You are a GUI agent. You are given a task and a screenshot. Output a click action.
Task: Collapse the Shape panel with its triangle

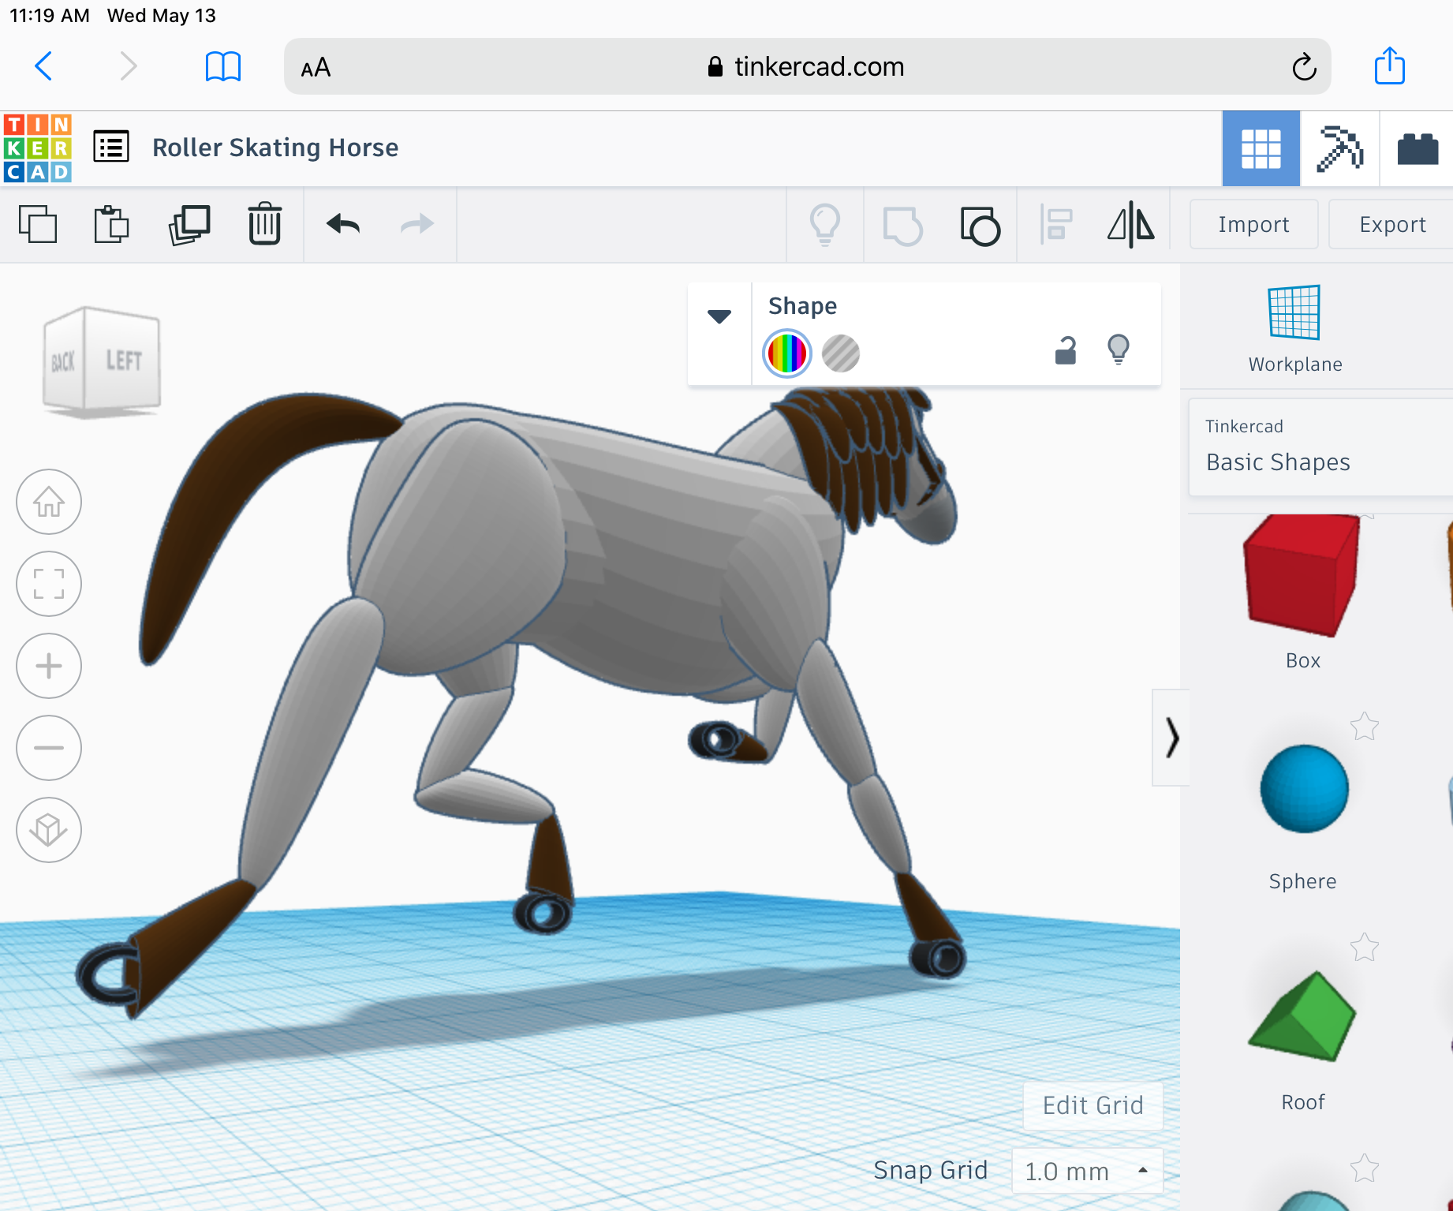(719, 316)
